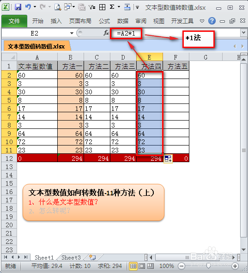The width and height of the screenshot is (248, 273).
Task: Click the insert row icon in quick toolbar
Action: pyautogui.click(x=127, y=7)
